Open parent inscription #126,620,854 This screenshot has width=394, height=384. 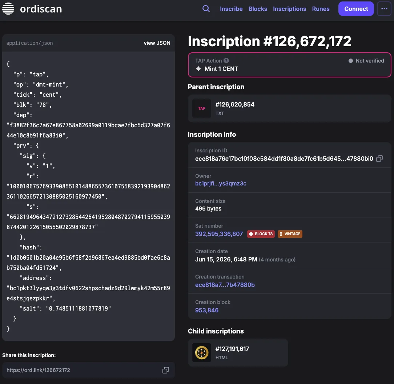coord(289,108)
